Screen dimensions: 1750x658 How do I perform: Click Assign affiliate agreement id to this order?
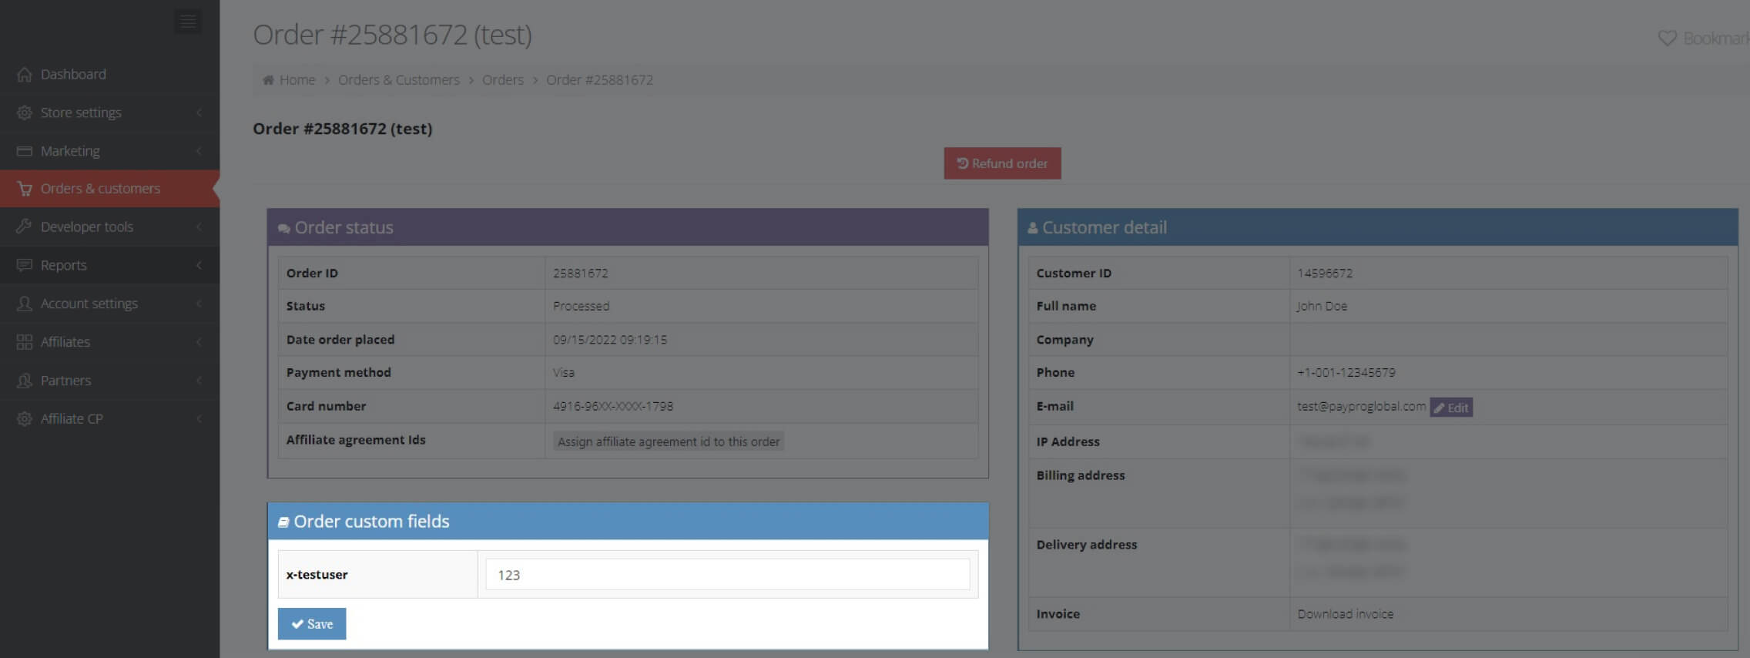[669, 441]
